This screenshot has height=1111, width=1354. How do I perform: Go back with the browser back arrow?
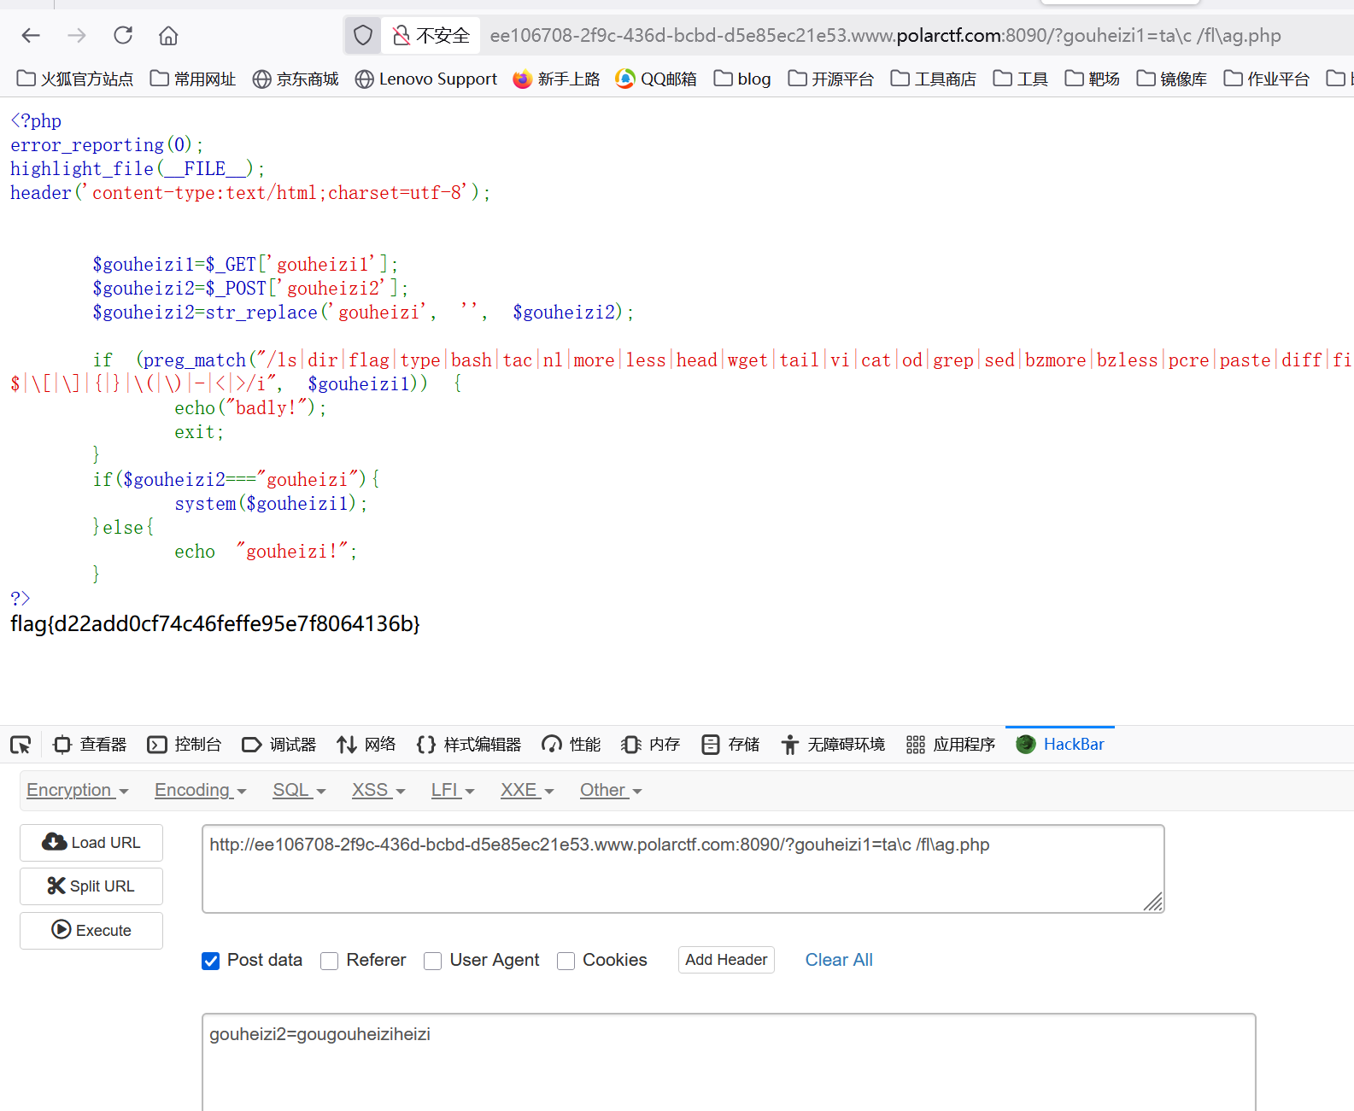(31, 35)
